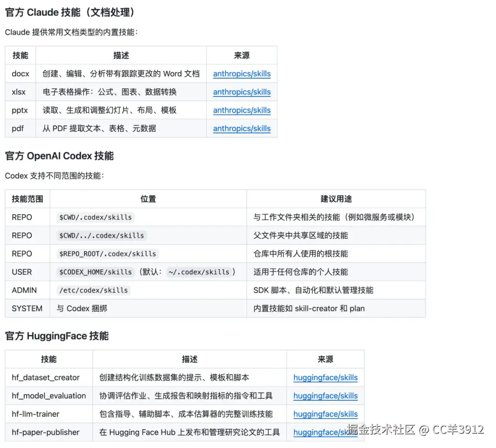Click the '技能范围' column header
Viewport: 496px width, 448px height.
point(28,199)
